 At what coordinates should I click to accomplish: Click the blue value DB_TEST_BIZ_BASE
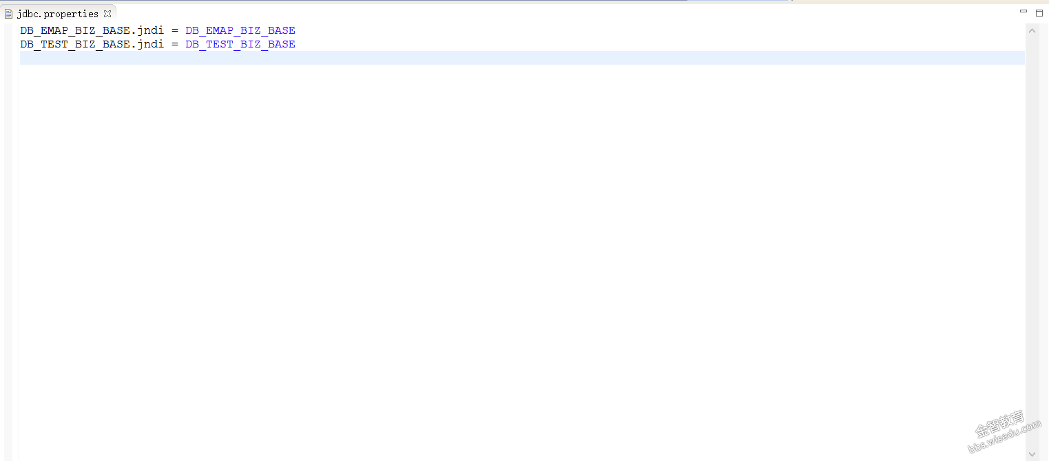(240, 44)
